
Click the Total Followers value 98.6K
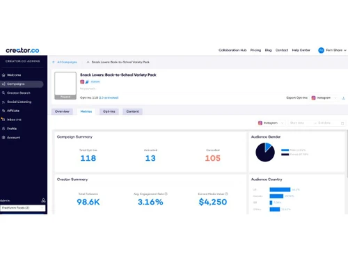(88, 202)
